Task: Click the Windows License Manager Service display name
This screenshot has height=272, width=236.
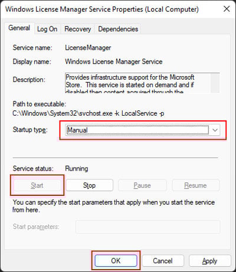Action: point(114,61)
